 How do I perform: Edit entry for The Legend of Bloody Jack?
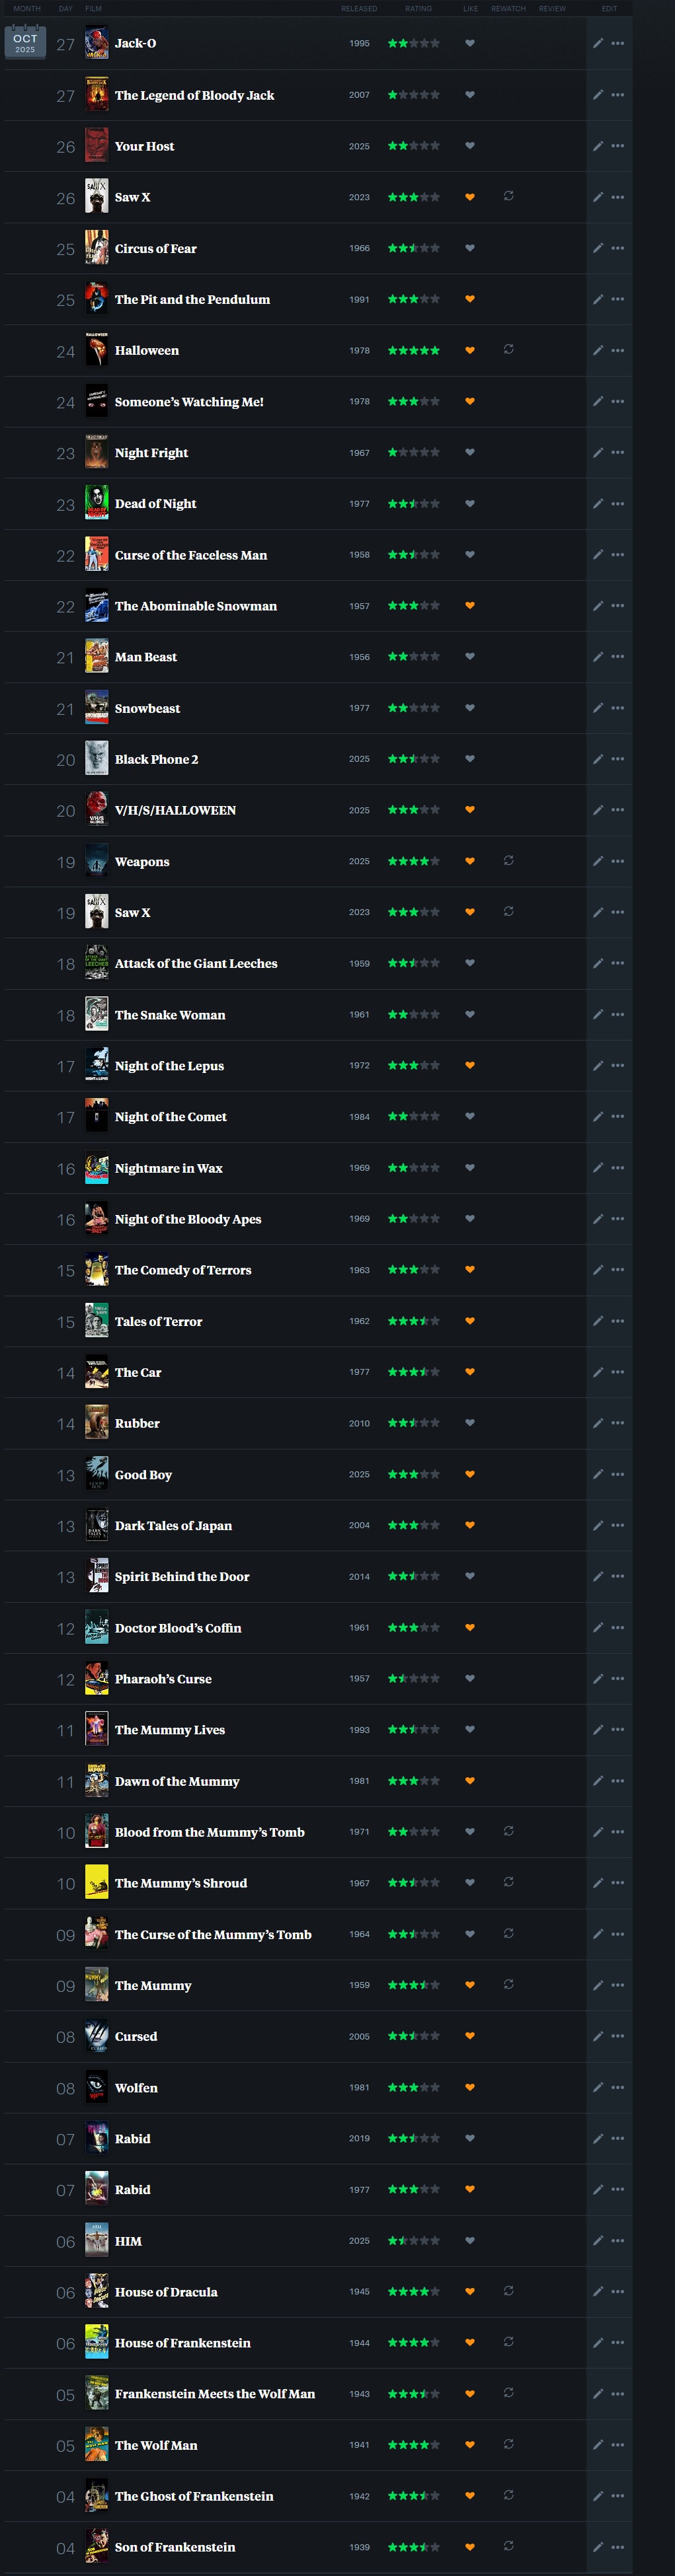(x=598, y=95)
